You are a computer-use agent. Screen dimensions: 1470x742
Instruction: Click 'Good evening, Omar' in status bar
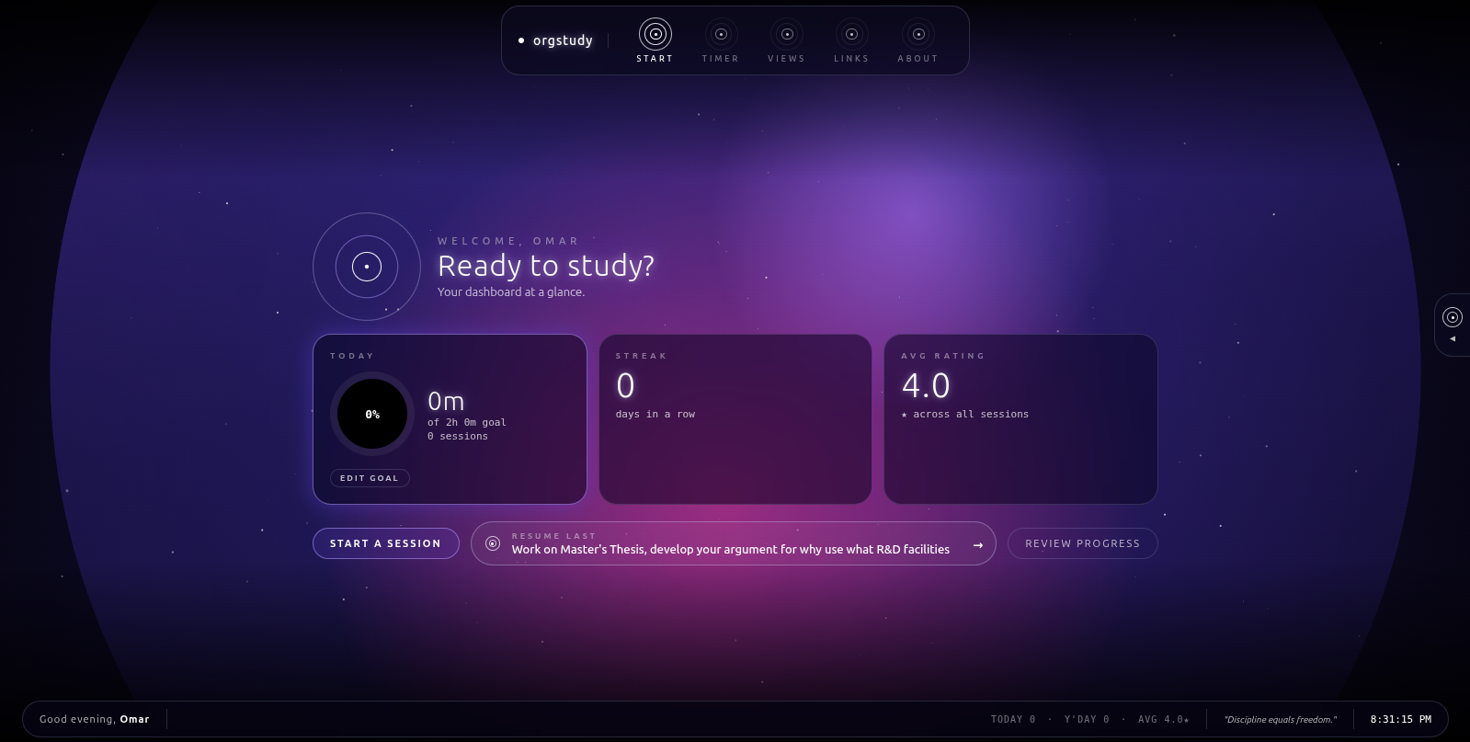[x=95, y=719]
